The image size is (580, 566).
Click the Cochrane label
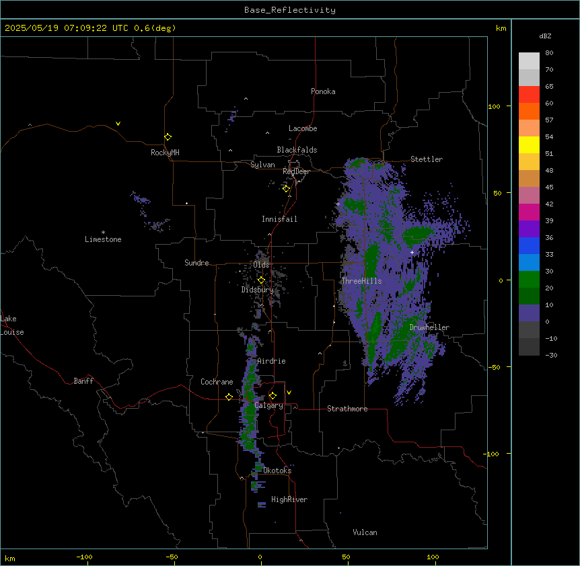pos(217,382)
